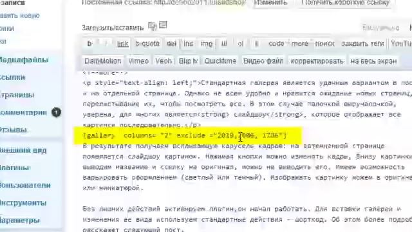Click the paragraph starting 'Без лишних действий'

click(x=247, y=219)
